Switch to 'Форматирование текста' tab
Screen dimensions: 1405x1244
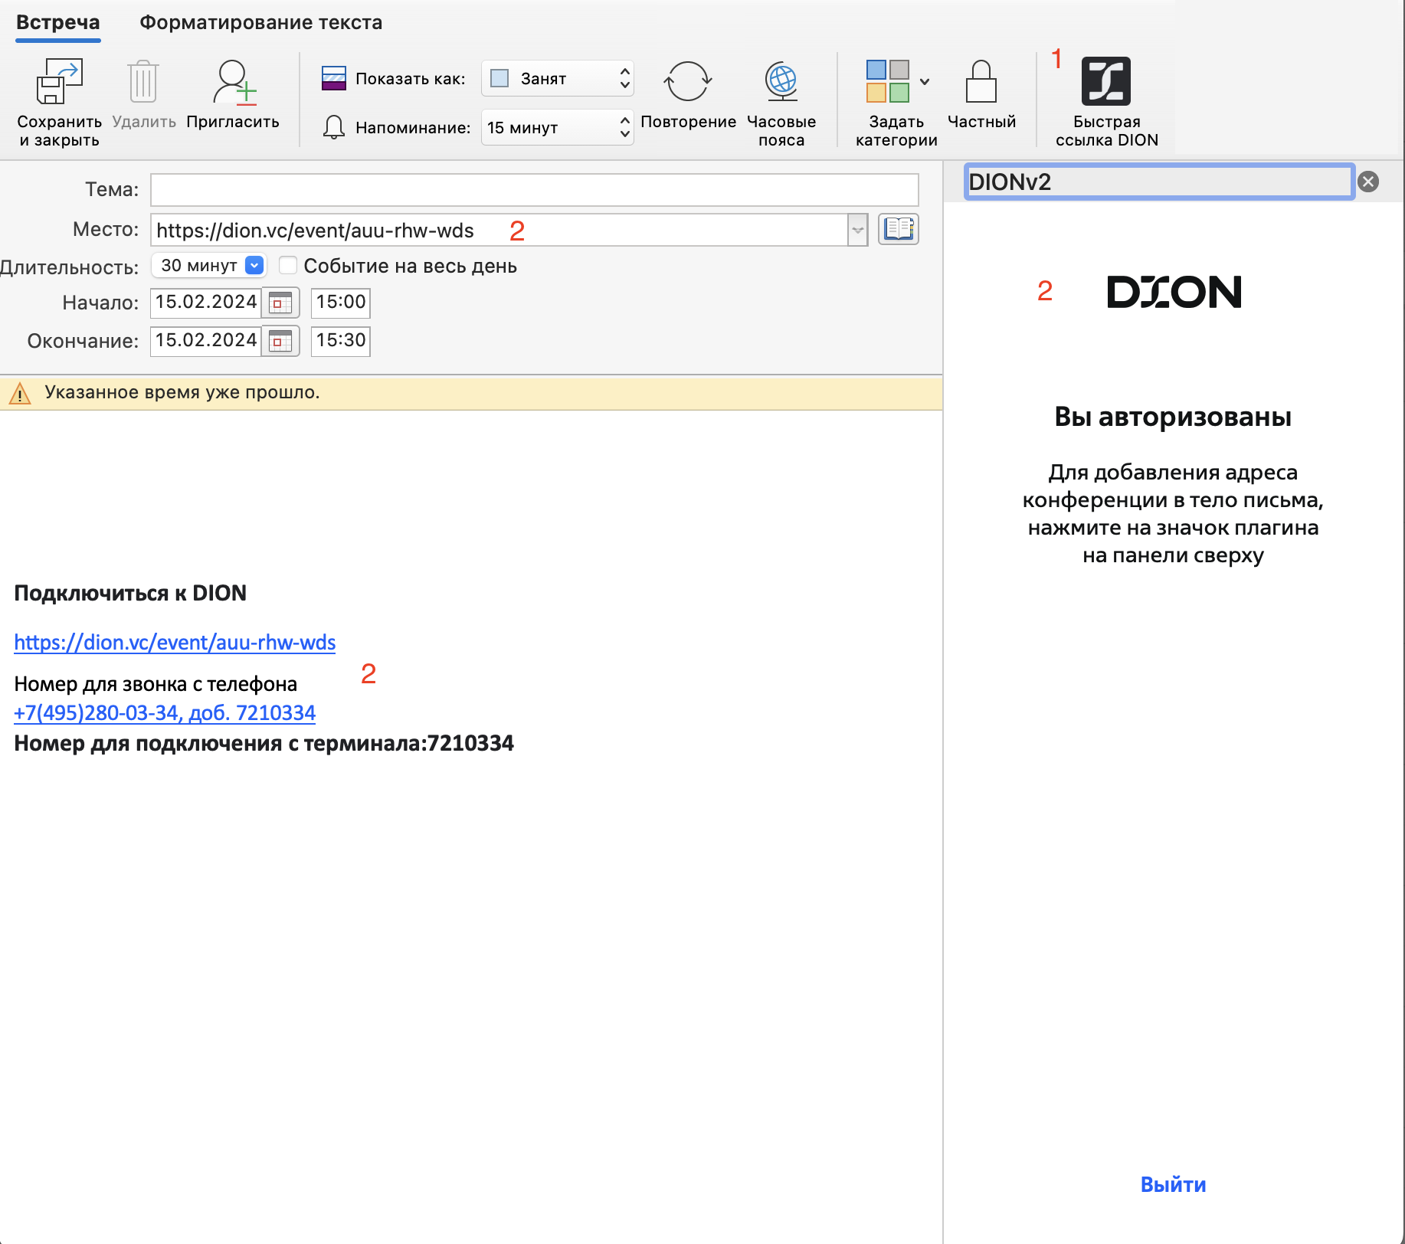tap(261, 22)
